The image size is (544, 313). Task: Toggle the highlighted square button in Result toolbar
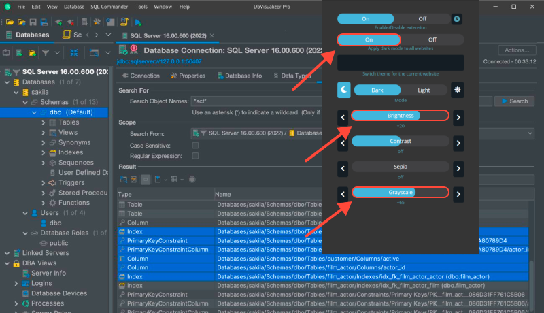coord(146,180)
